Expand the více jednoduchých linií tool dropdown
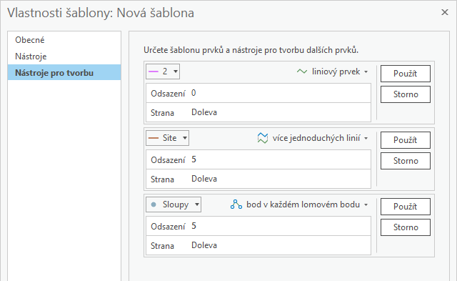Image resolution: width=457 pixels, height=281 pixels. [x=366, y=138]
